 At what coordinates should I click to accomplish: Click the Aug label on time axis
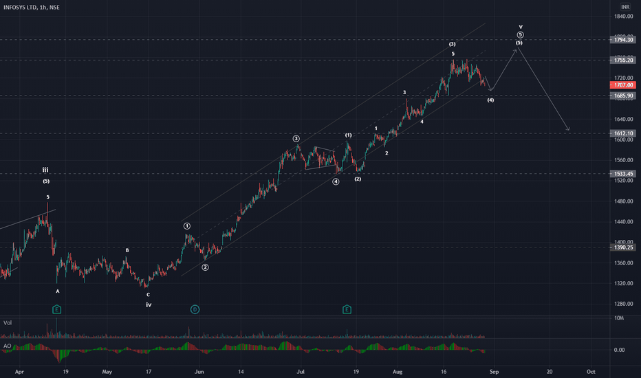[x=398, y=372]
